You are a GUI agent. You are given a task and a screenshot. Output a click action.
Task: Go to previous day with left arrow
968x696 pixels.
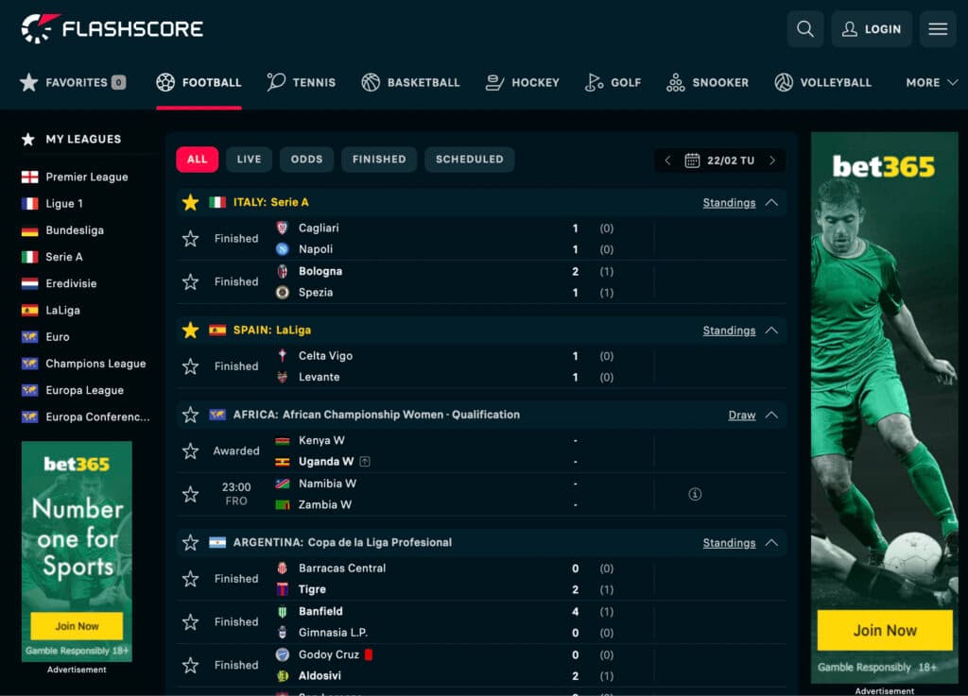pos(667,161)
